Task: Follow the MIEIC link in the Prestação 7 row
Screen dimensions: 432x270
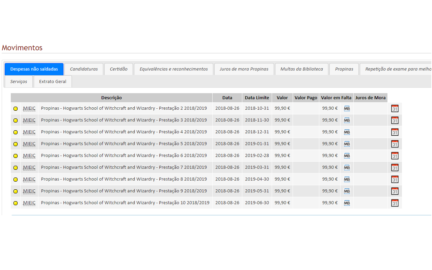Action: [29, 167]
